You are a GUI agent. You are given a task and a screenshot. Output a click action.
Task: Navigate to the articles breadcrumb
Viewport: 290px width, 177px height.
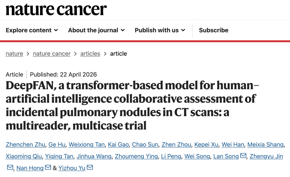90,53
